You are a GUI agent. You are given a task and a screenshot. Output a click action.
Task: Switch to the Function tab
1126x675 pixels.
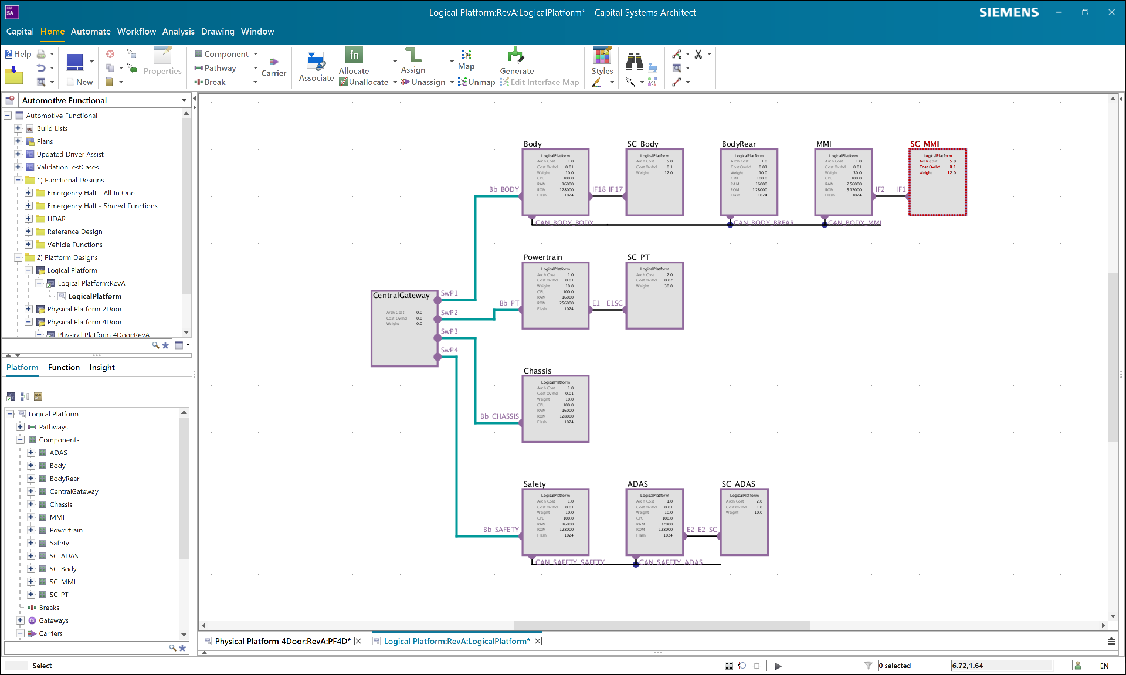[63, 367]
